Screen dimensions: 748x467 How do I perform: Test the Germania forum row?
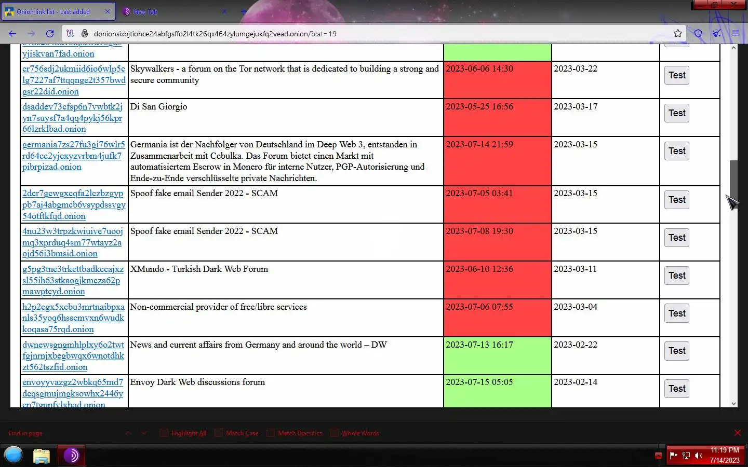click(x=677, y=151)
